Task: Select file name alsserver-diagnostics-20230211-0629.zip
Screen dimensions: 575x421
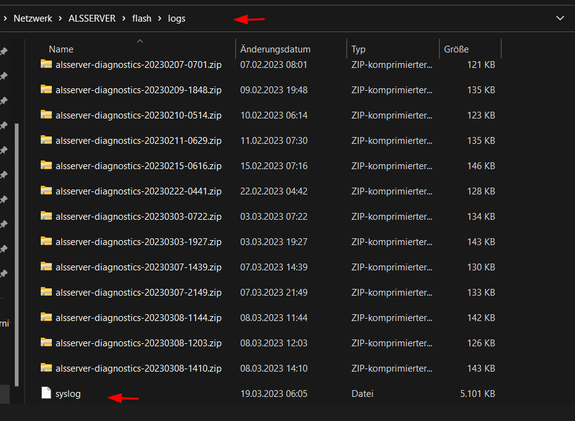Action: click(x=138, y=141)
